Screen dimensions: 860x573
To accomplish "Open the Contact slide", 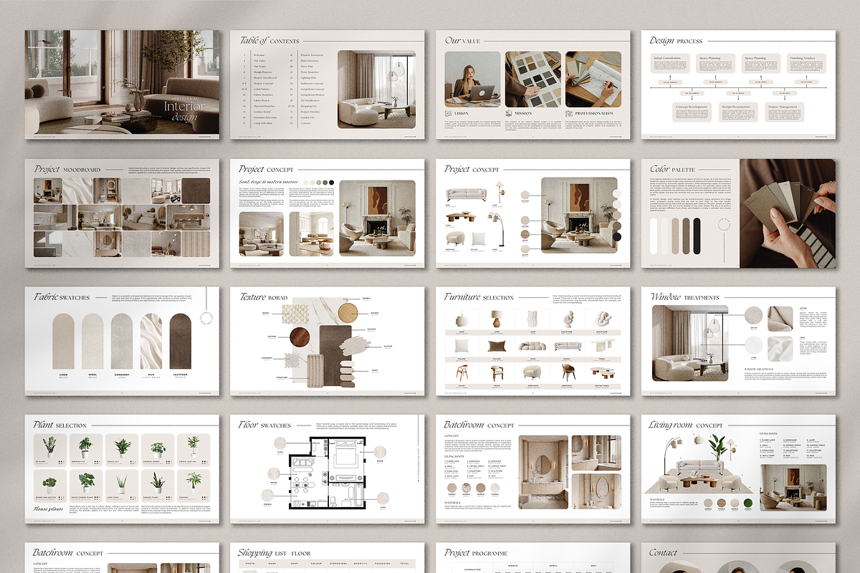I will [739, 558].
